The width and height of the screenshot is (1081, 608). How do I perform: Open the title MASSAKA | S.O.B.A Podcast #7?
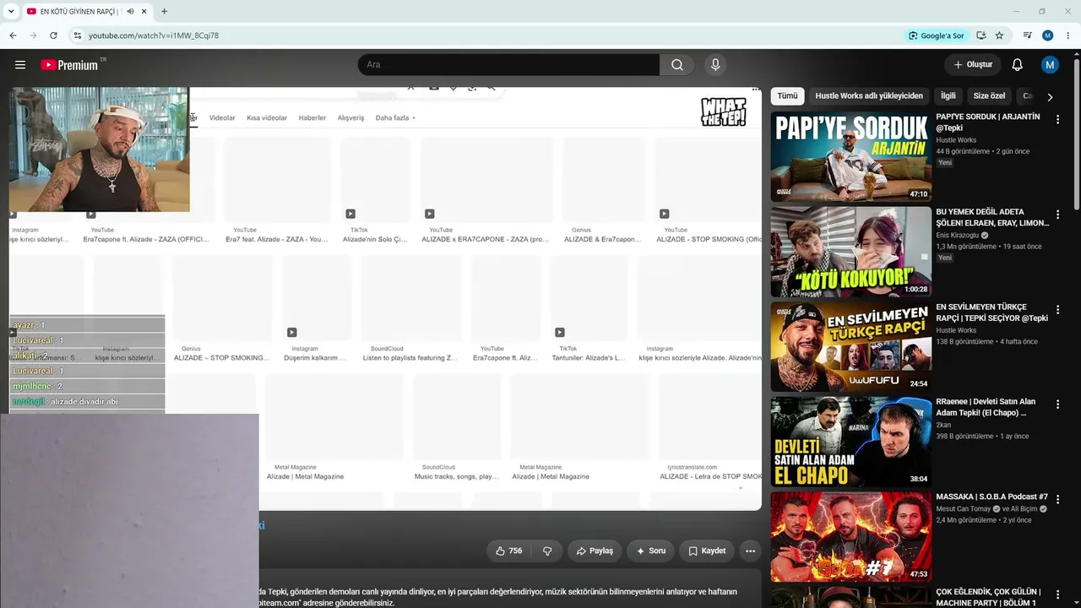pos(991,497)
